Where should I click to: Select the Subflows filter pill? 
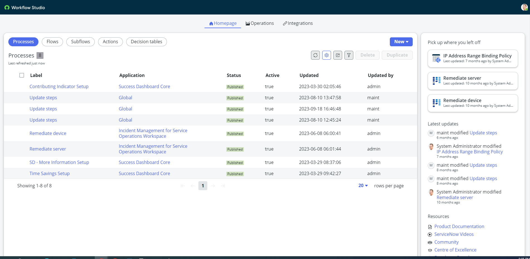tap(81, 42)
